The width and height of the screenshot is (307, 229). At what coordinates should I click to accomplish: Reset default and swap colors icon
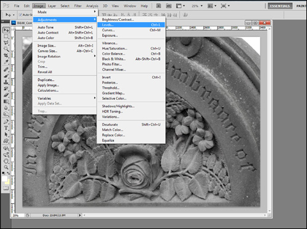[x=4, y=173]
